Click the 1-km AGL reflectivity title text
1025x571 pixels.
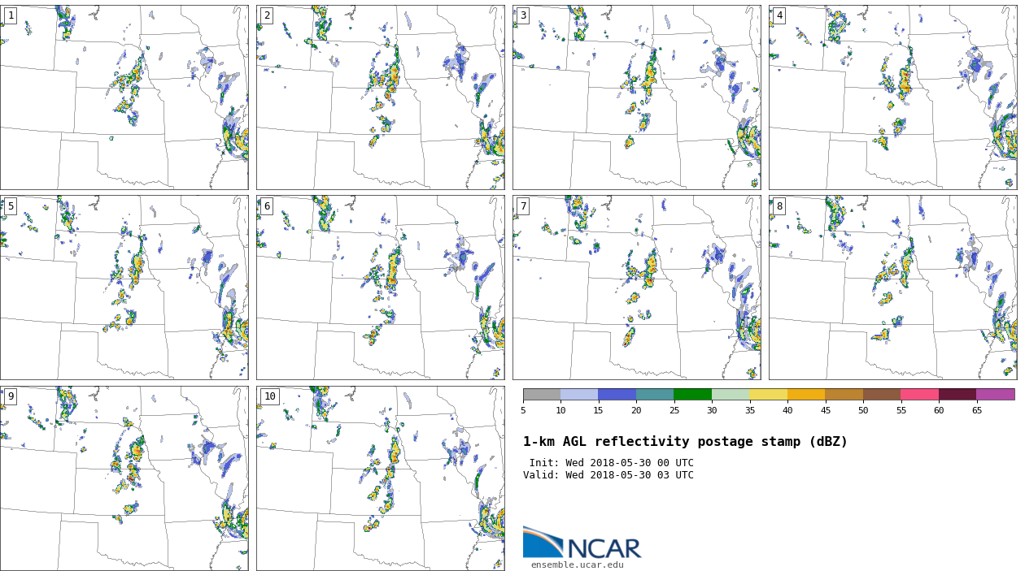pos(685,442)
